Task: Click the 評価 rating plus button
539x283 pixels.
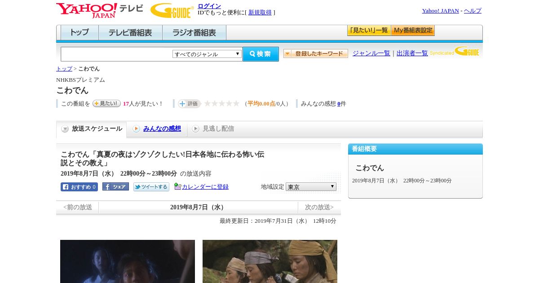Action: pyautogui.click(x=189, y=103)
